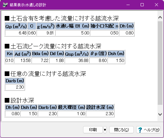164x138 pixels.
Task: Select the θp value 8.60 cell
Action: (x=98, y=60)
